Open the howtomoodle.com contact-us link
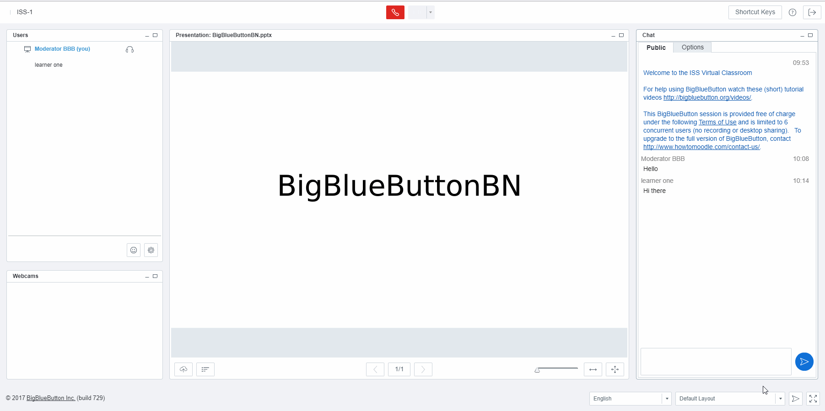Screen dimensions: 825x411 (701, 147)
